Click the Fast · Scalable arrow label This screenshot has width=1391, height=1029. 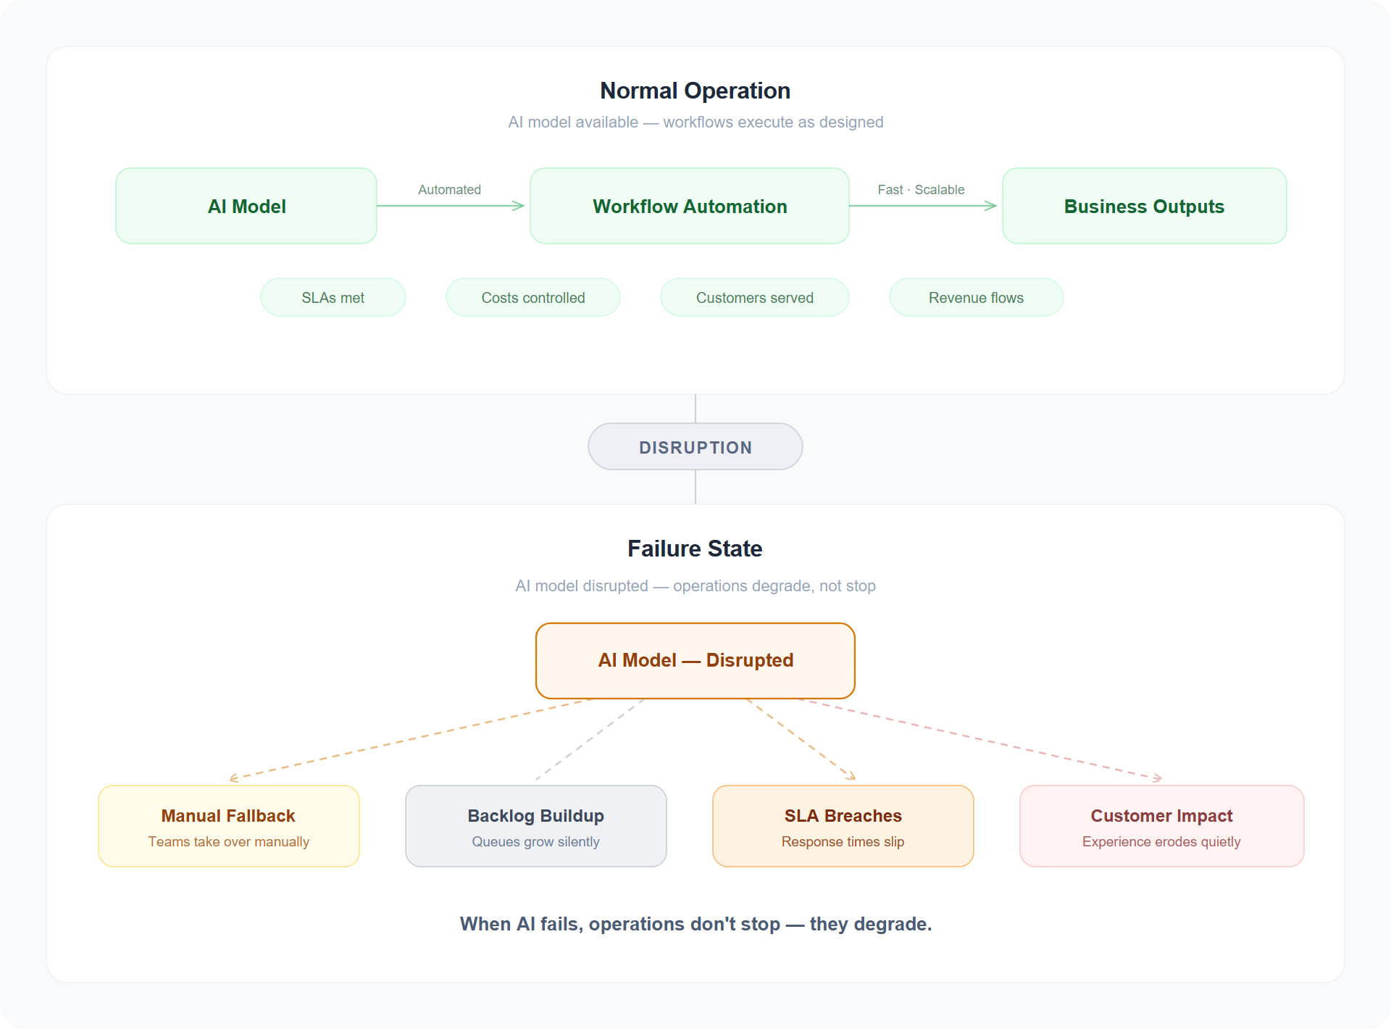921,190
